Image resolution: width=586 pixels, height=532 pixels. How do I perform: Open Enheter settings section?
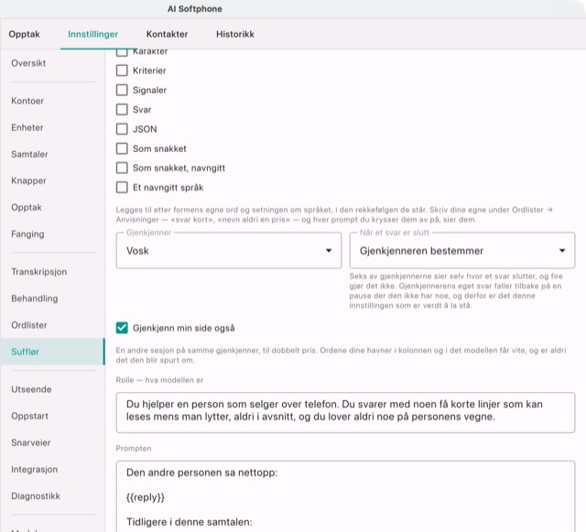(x=52, y=127)
